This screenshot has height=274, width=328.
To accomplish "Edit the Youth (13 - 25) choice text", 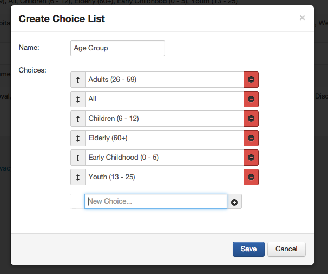I will [x=164, y=177].
